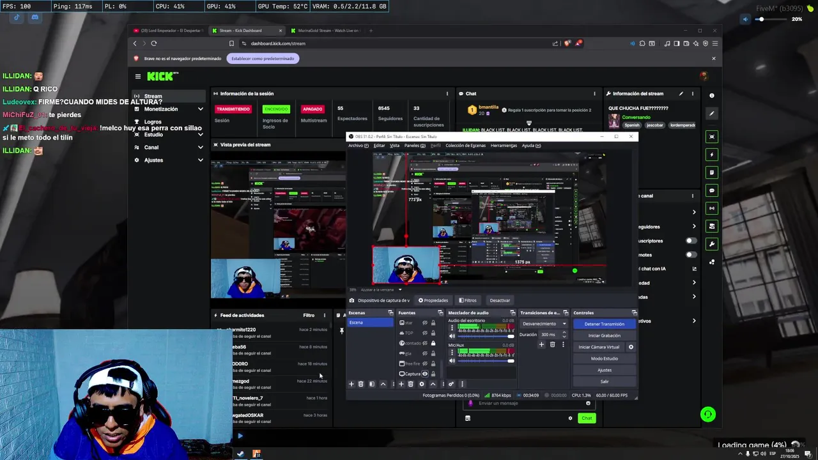Image resolution: width=818 pixels, height=460 pixels.
Task: Delete the selected scene in Escenas
Action: coord(360,384)
